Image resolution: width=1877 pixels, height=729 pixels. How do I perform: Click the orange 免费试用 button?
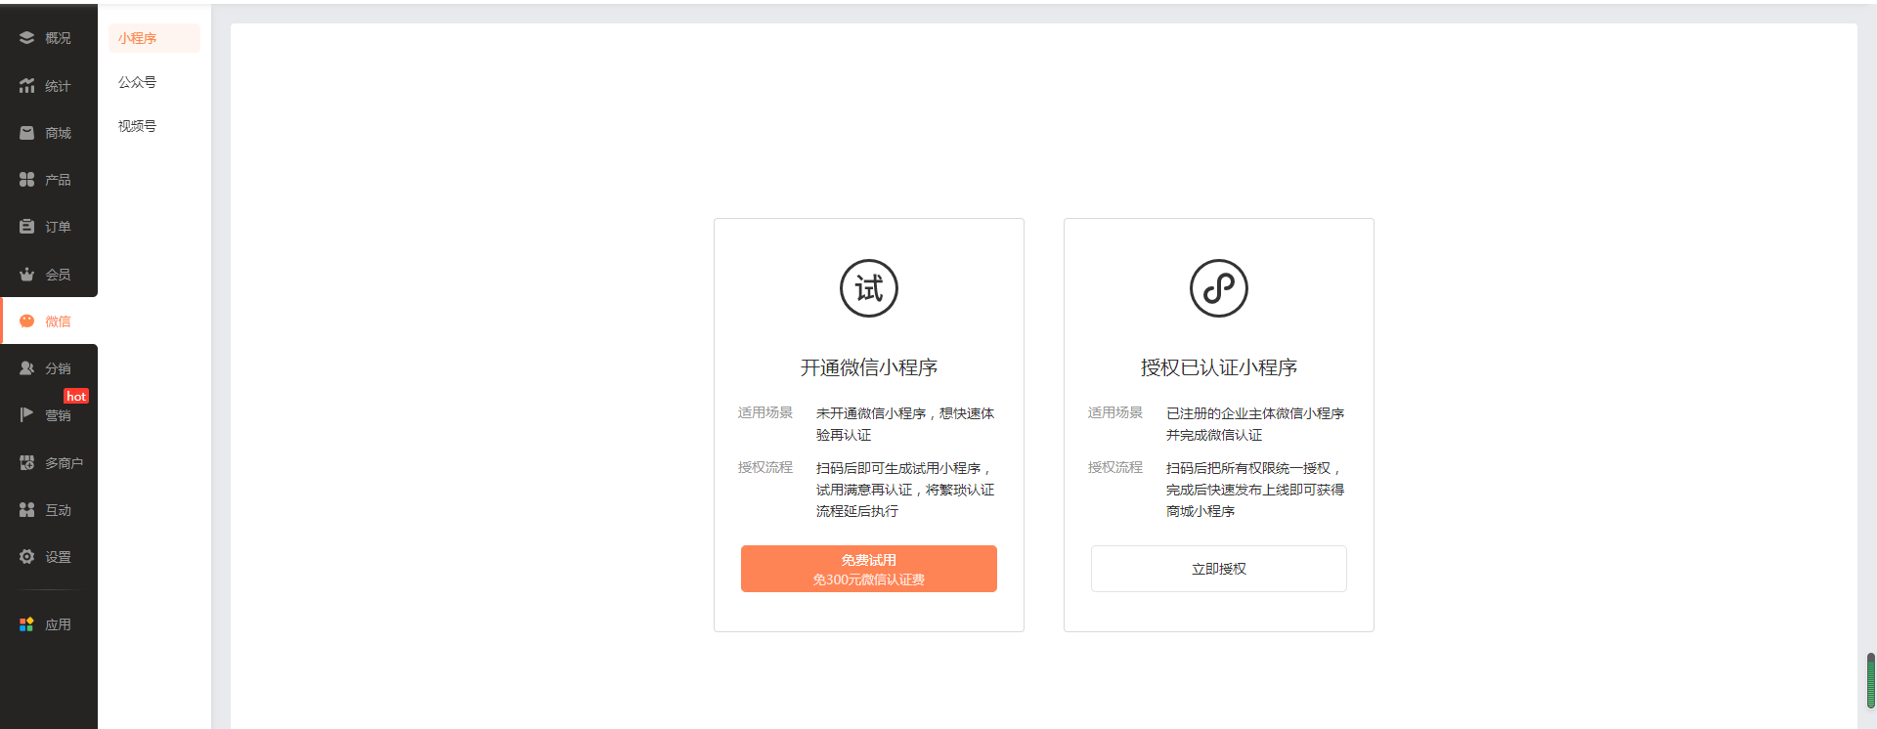tap(869, 569)
